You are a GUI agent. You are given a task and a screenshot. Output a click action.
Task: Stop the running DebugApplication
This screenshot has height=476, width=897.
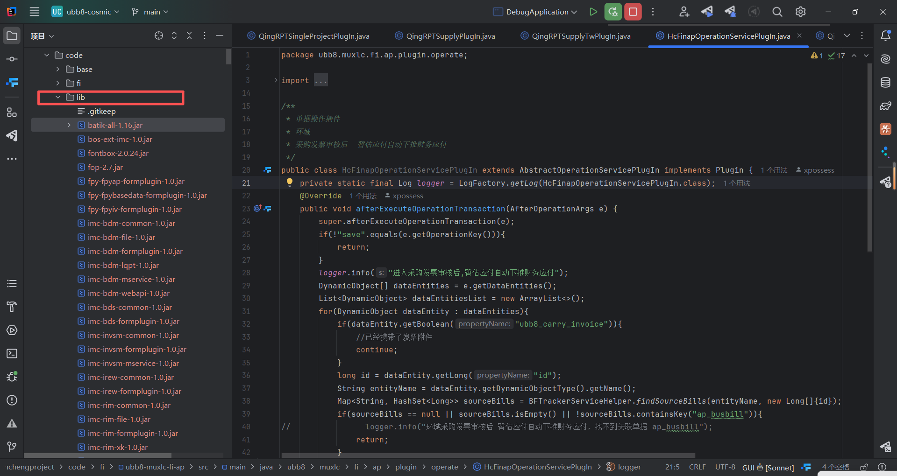pos(633,12)
